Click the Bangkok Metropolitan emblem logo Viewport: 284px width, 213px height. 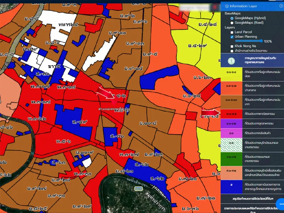[x=231, y=60]
